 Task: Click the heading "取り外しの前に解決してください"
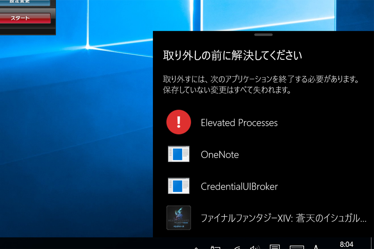[x=233, y=56]
